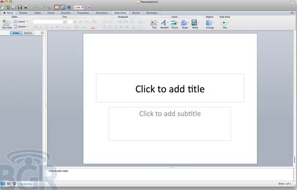Expand the Play dropdown arrow
This screenshot has height=190, width=297.
coord(228,23)
